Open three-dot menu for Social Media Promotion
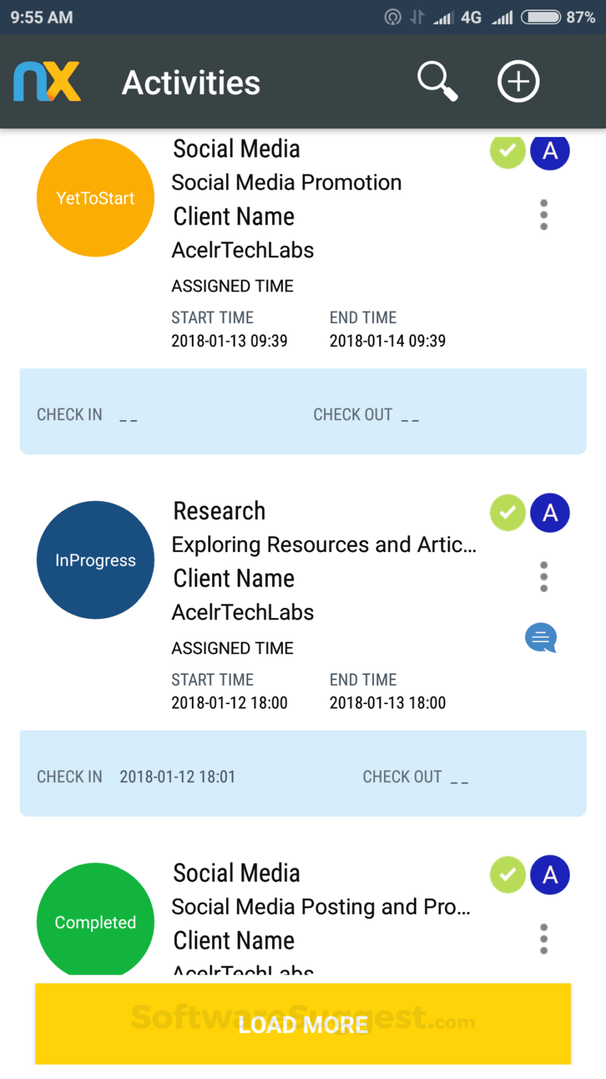This screenshot has width=606, height=1079. (544, 215)
